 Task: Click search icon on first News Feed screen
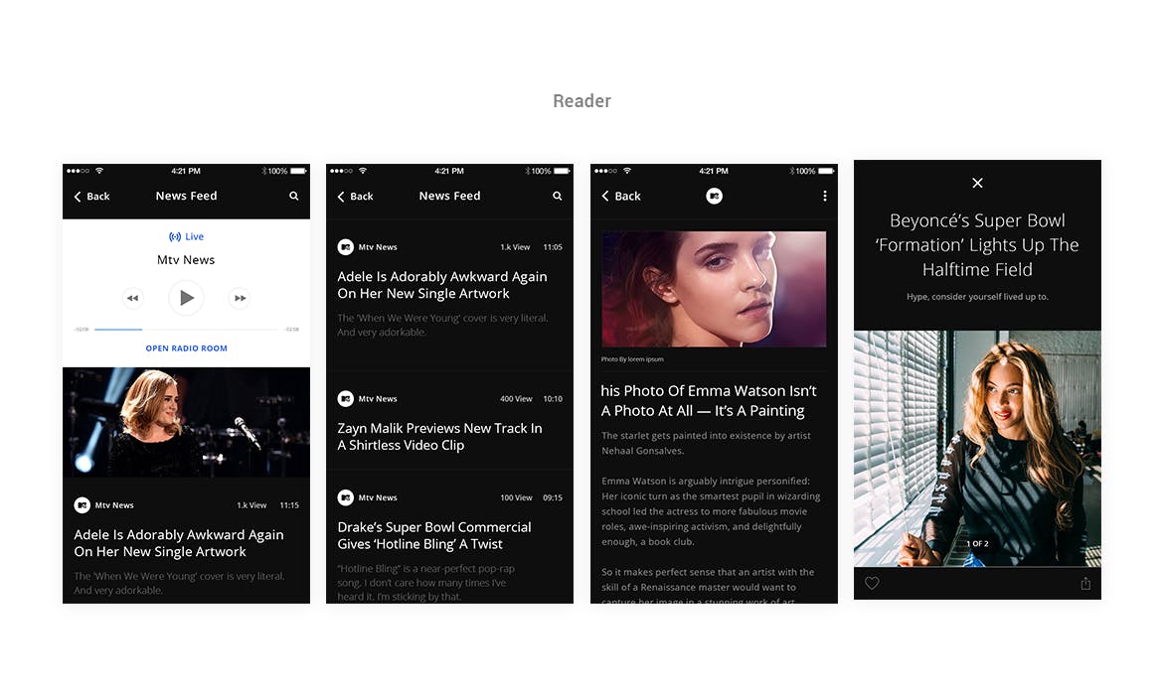pyautogui.click(x=293, y=197)
